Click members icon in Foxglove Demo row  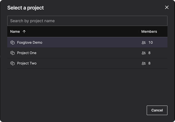click(143, 43)
